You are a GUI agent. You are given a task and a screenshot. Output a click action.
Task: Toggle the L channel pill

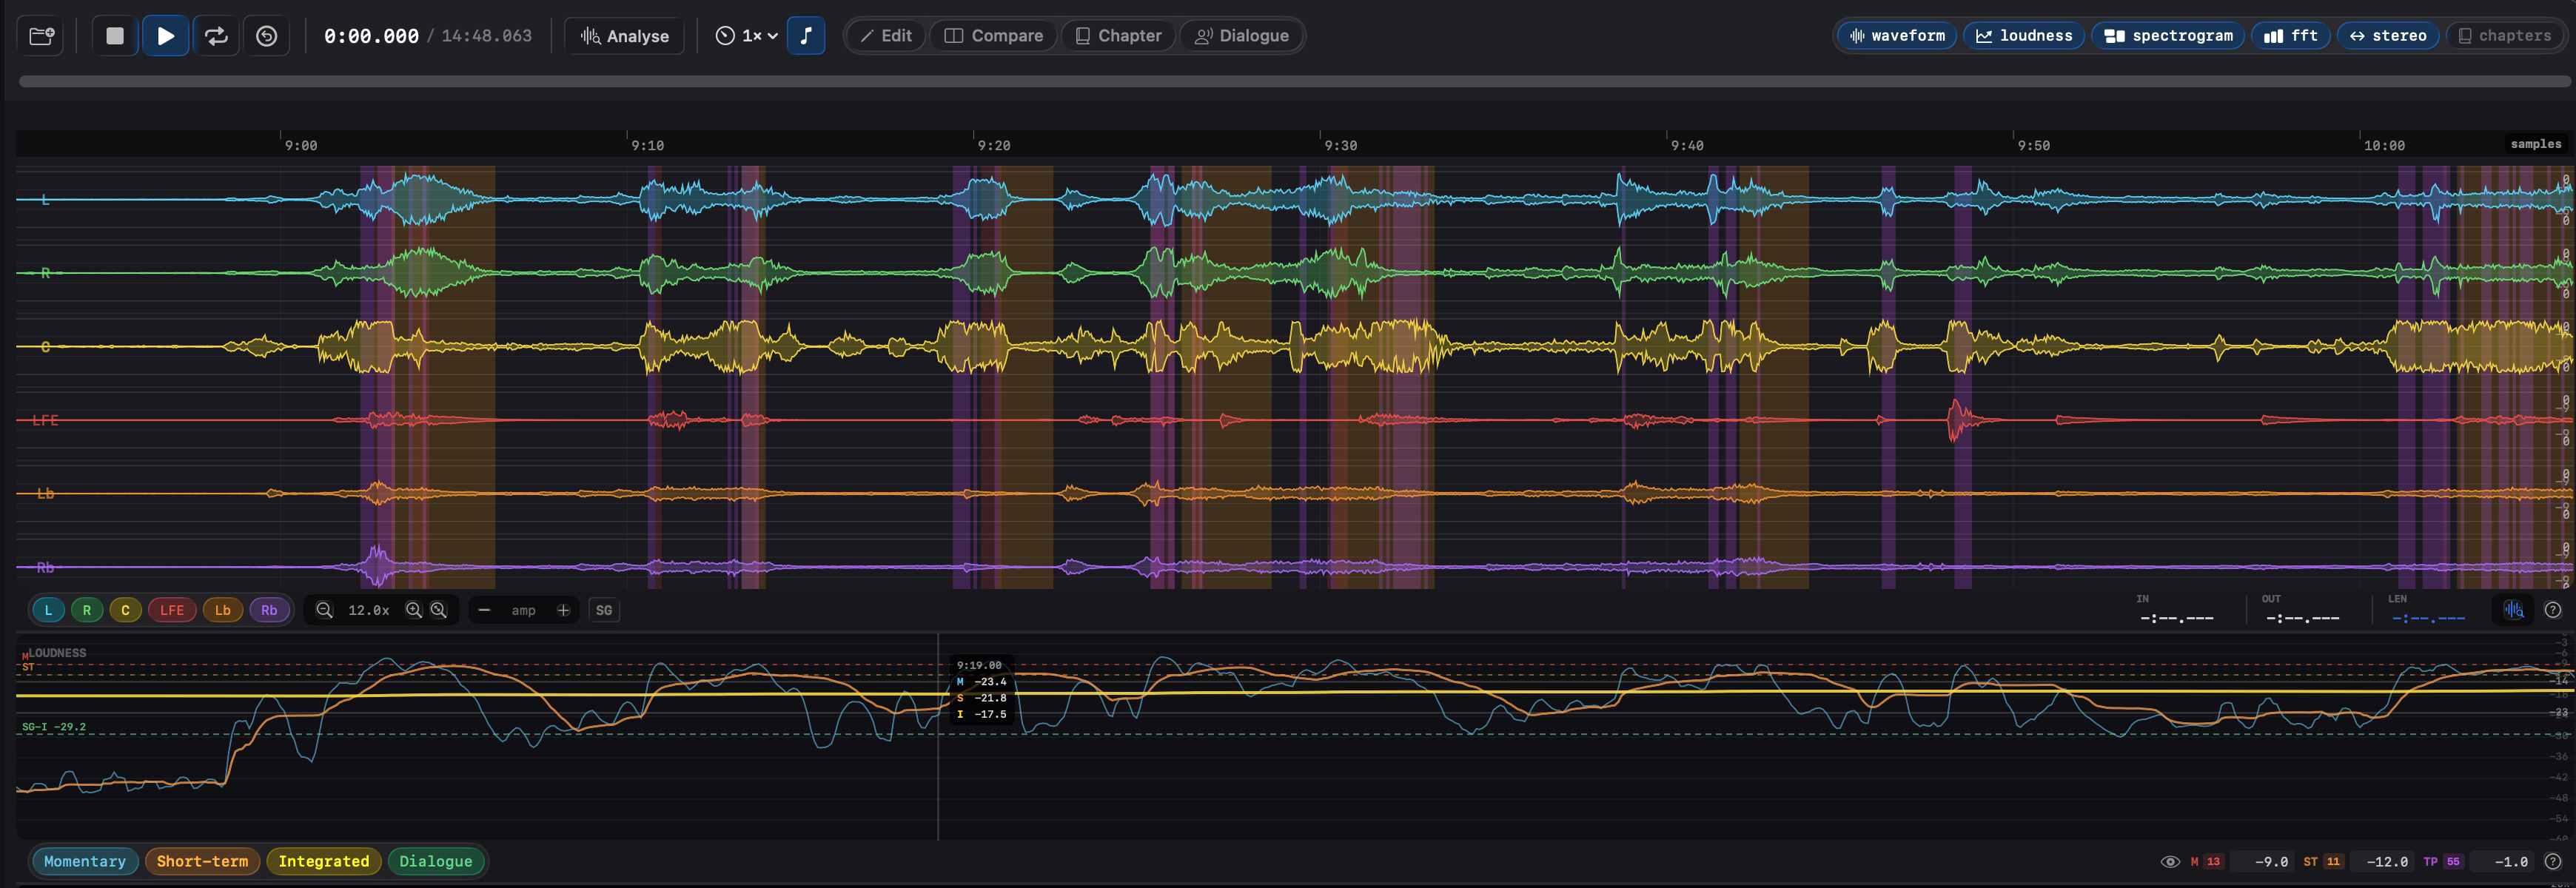(x=48, y=610)
